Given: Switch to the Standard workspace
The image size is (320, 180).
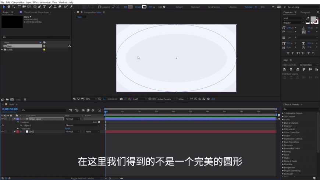Looking at the screenshot, I should [x=195, y=7].
